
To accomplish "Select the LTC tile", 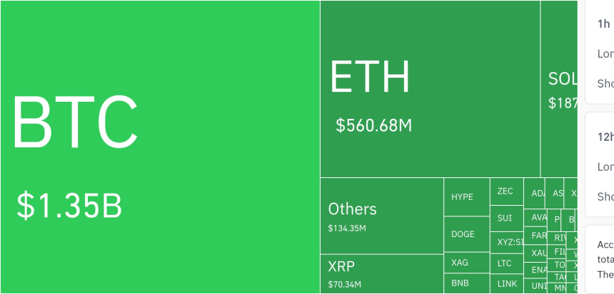I will tap(506, 263).
